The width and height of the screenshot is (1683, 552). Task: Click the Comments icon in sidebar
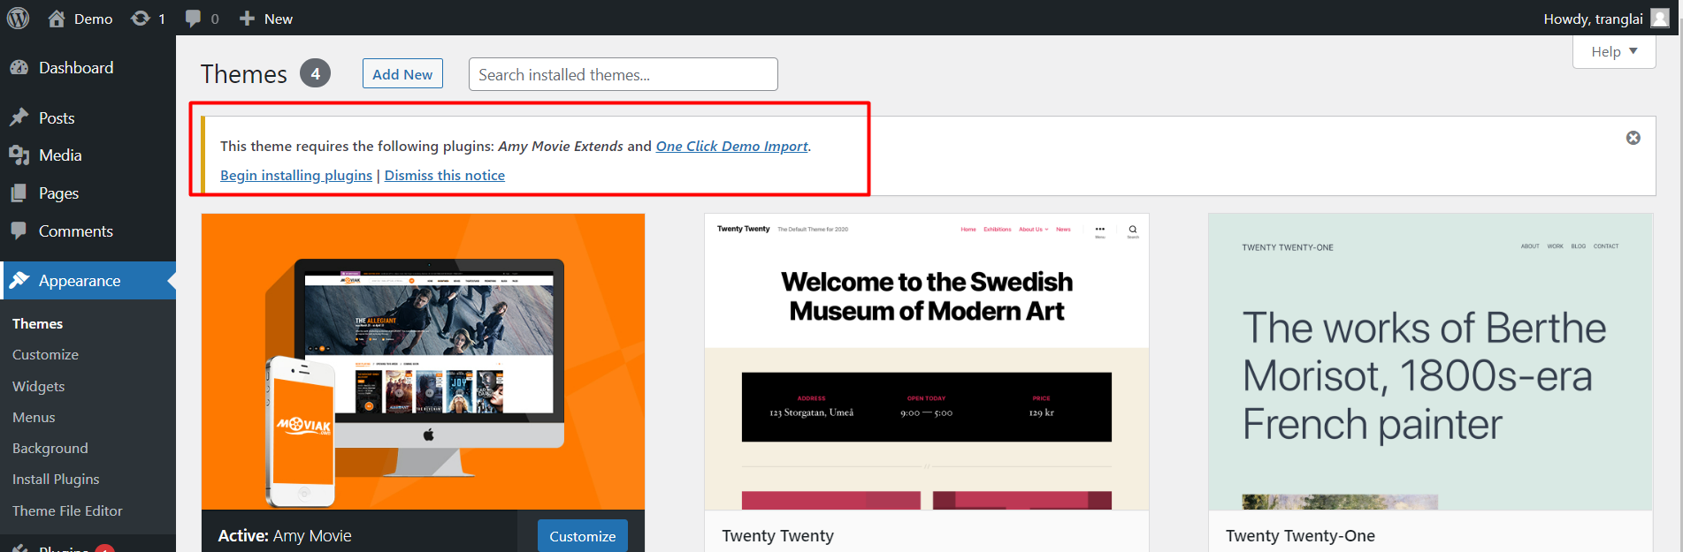19,231
